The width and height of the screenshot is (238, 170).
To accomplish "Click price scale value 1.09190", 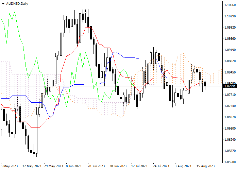I will tap(230, 50).
